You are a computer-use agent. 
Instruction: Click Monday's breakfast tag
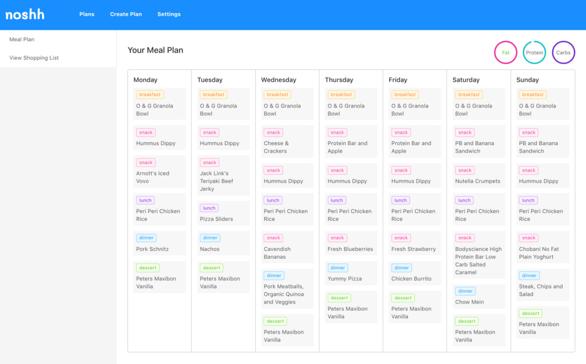[x=150, y=94]
